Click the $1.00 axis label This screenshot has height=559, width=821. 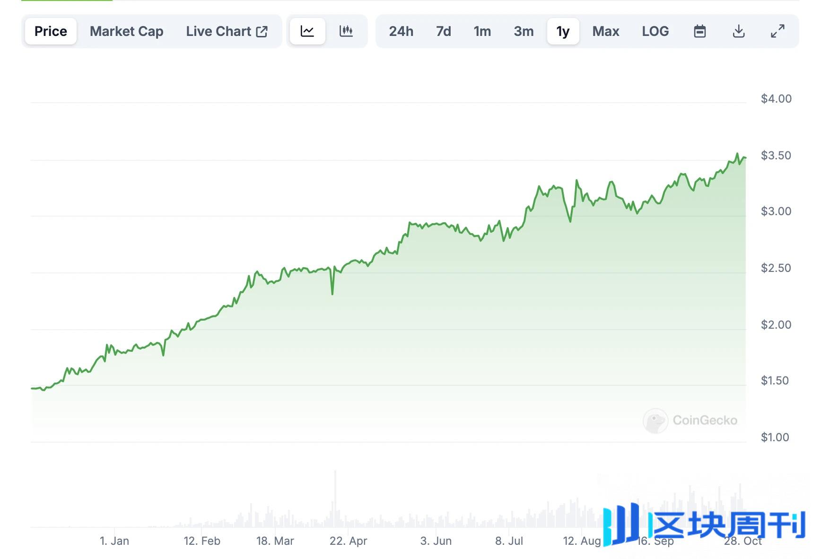[775, 437]
